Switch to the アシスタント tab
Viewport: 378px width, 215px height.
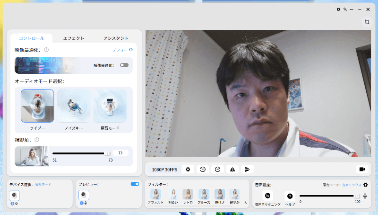coord(116,38)
